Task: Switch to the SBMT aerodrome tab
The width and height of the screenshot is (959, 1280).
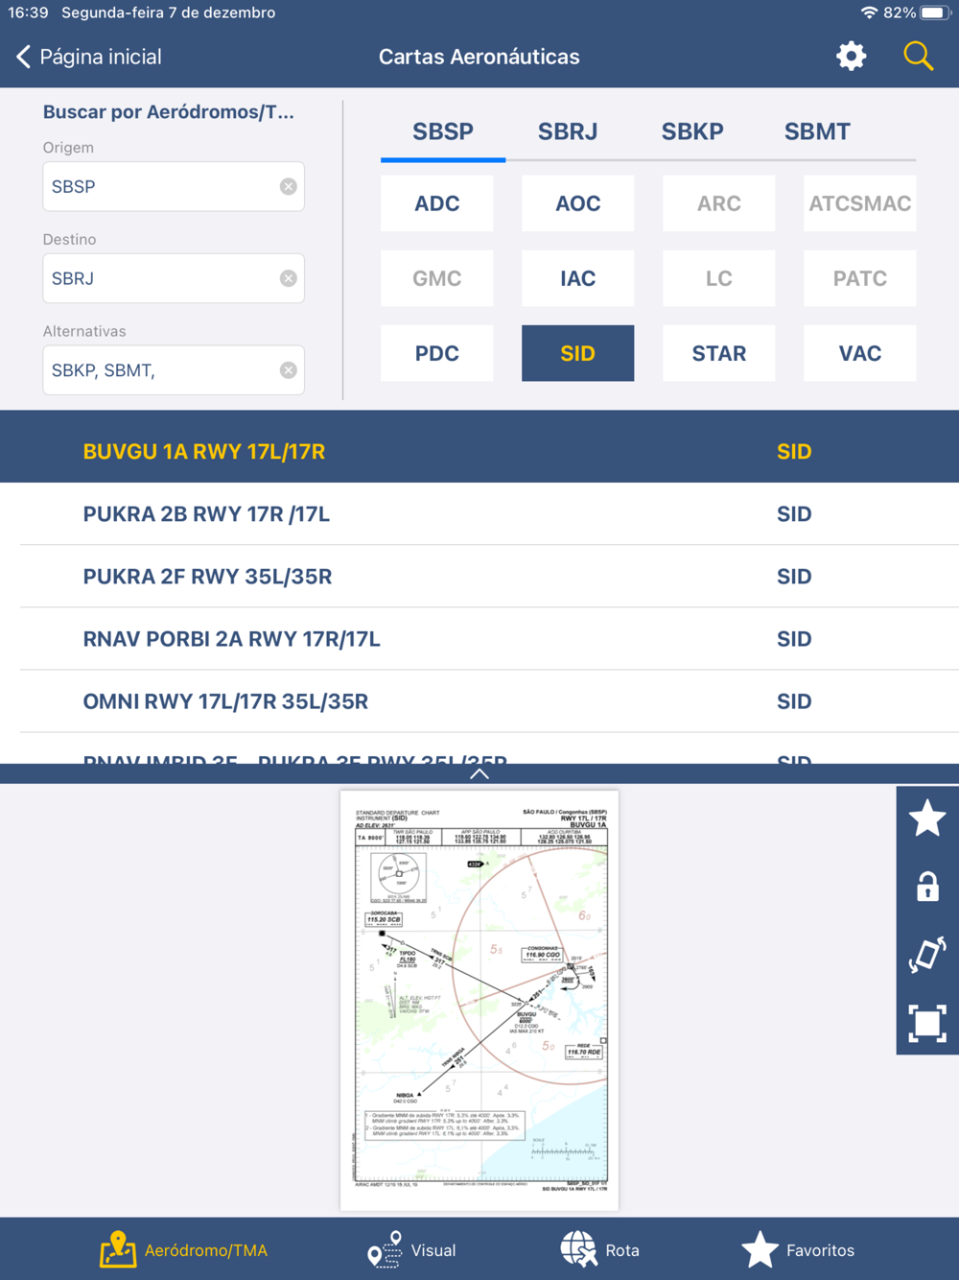Action: [817, 131]
